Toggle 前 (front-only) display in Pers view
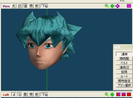Screen dimensions: 133x98 37,6
